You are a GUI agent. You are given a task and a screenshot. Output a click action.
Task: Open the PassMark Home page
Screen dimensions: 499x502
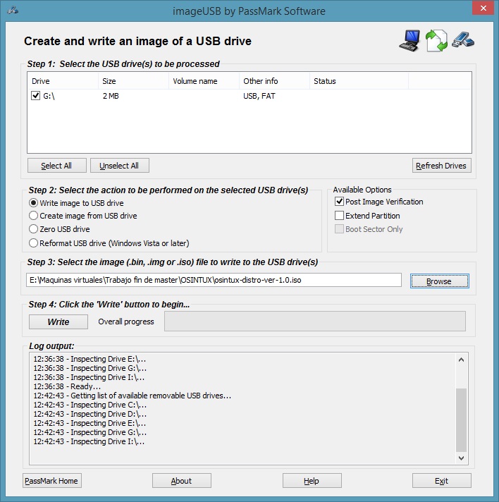point(52,481)
